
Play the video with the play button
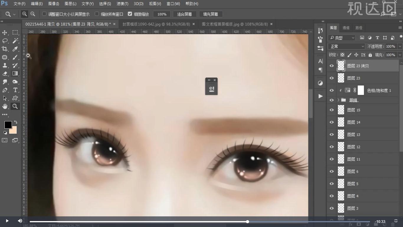coord(7,221)
